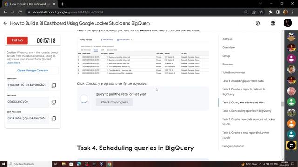This screenshot has height=167, width=298.
Task: Go back using the lab page arrow
Action: click(5, 23)
